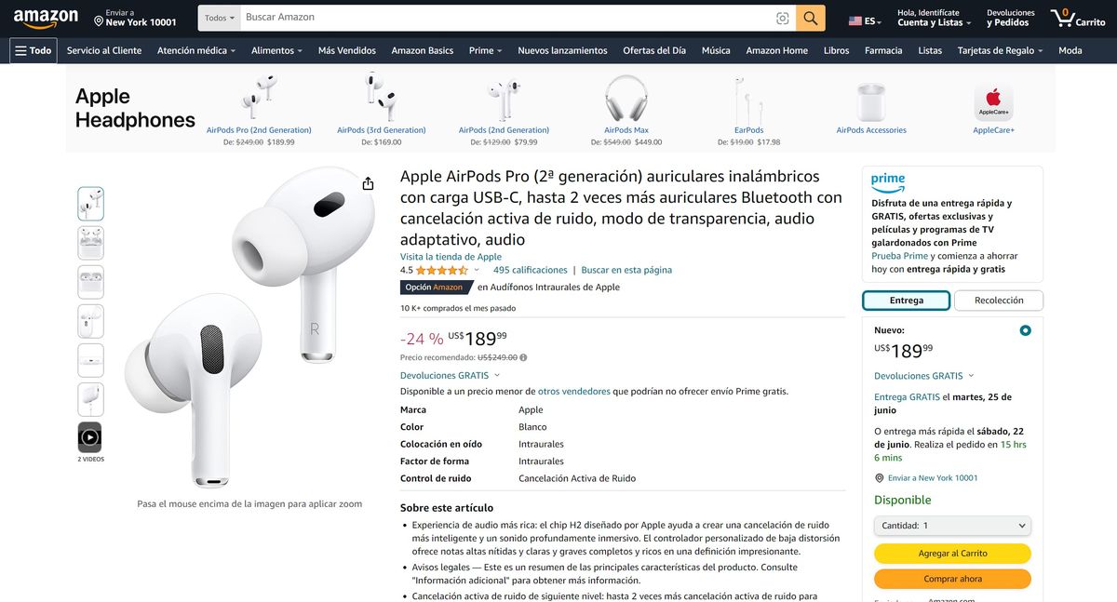The height and width of the screenshot is (602, 1117).
Task: Click the share icon above product image
Action: coord(368,183)
